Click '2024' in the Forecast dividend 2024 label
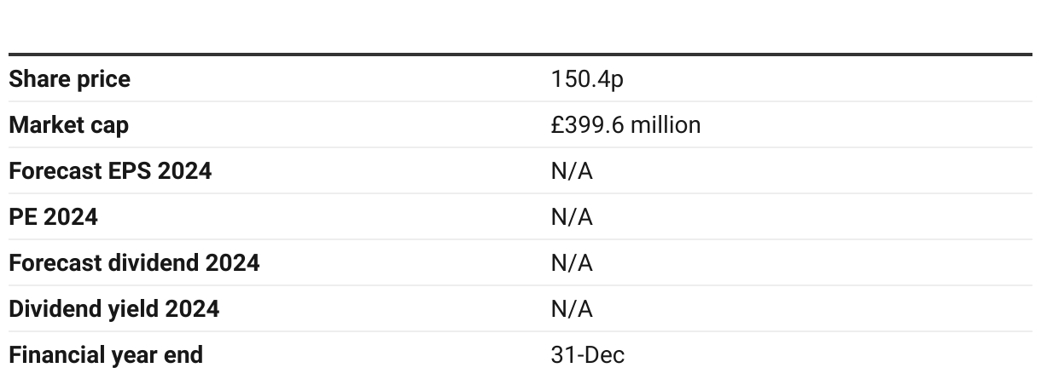Image resolution: width=1041 pixels, height=385 pixels. pyautogui.click(x=232, y=263)
